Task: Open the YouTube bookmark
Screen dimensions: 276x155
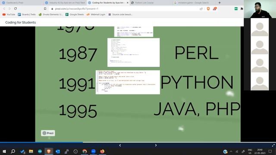Action: click(x=9, y=14)
